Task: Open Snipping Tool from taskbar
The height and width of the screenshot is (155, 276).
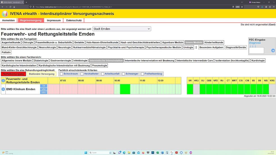Action: (x=172, y=153)
